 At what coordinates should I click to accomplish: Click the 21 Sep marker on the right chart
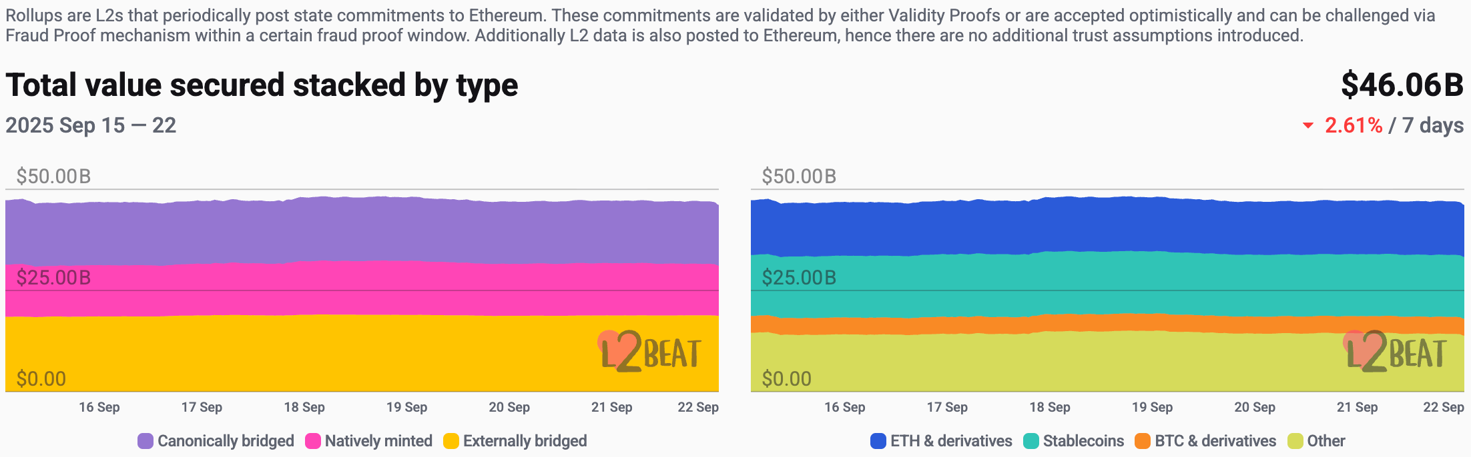click(x=1357, y=407)
